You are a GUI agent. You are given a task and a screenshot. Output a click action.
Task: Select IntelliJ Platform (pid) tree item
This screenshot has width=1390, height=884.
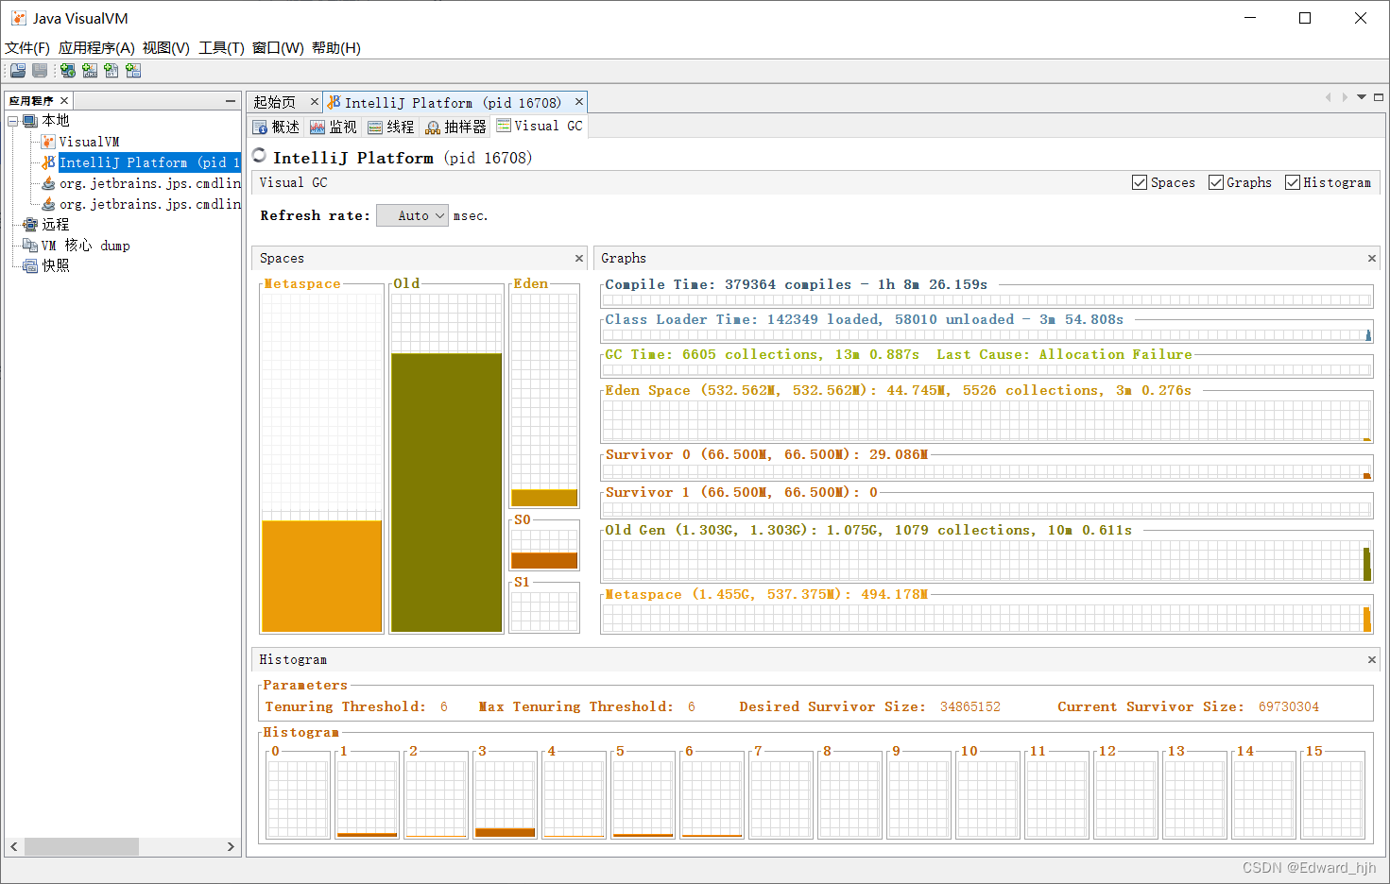click(x=149, y=162)
